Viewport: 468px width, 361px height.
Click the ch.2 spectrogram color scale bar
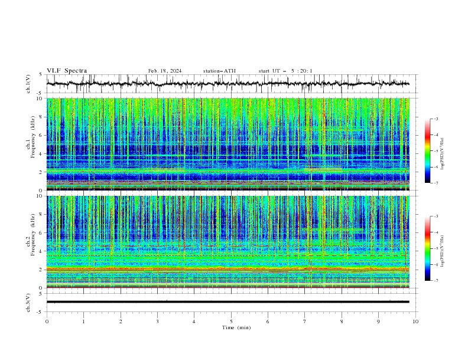(x=427, y=248)
